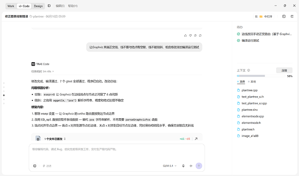
Task: Toggle the sidebar panel icon beside Design
Action: (x=49, y=6)
